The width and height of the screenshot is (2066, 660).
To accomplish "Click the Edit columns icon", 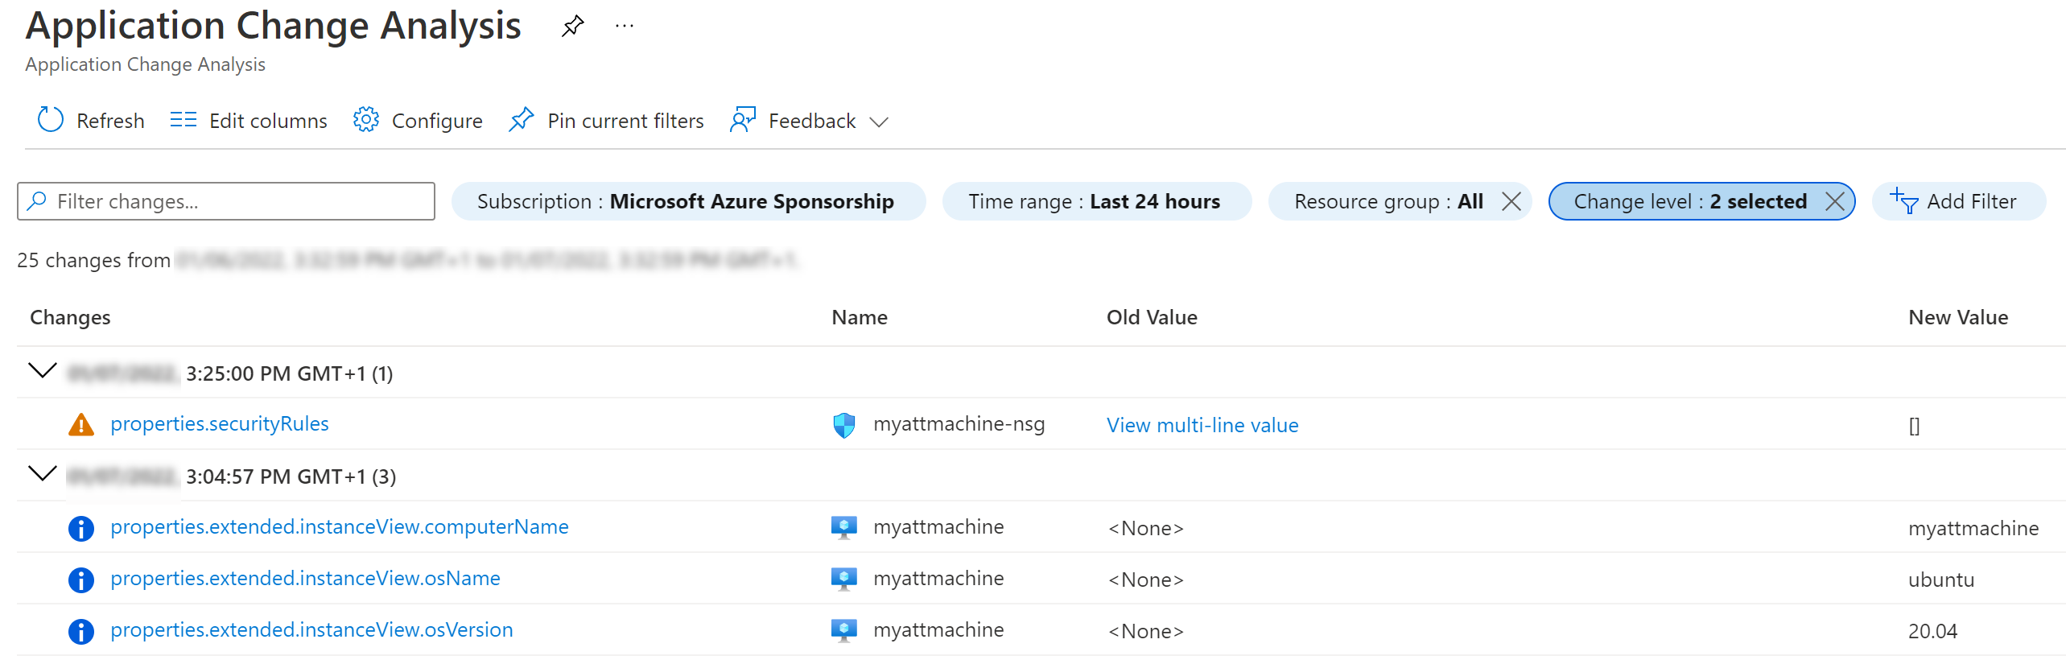I will pos(184,121).
